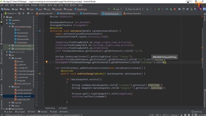Open Project panel settings gear
Image resolution: width=206 pixels, height=116 pixels.
(x=28, y=14)
